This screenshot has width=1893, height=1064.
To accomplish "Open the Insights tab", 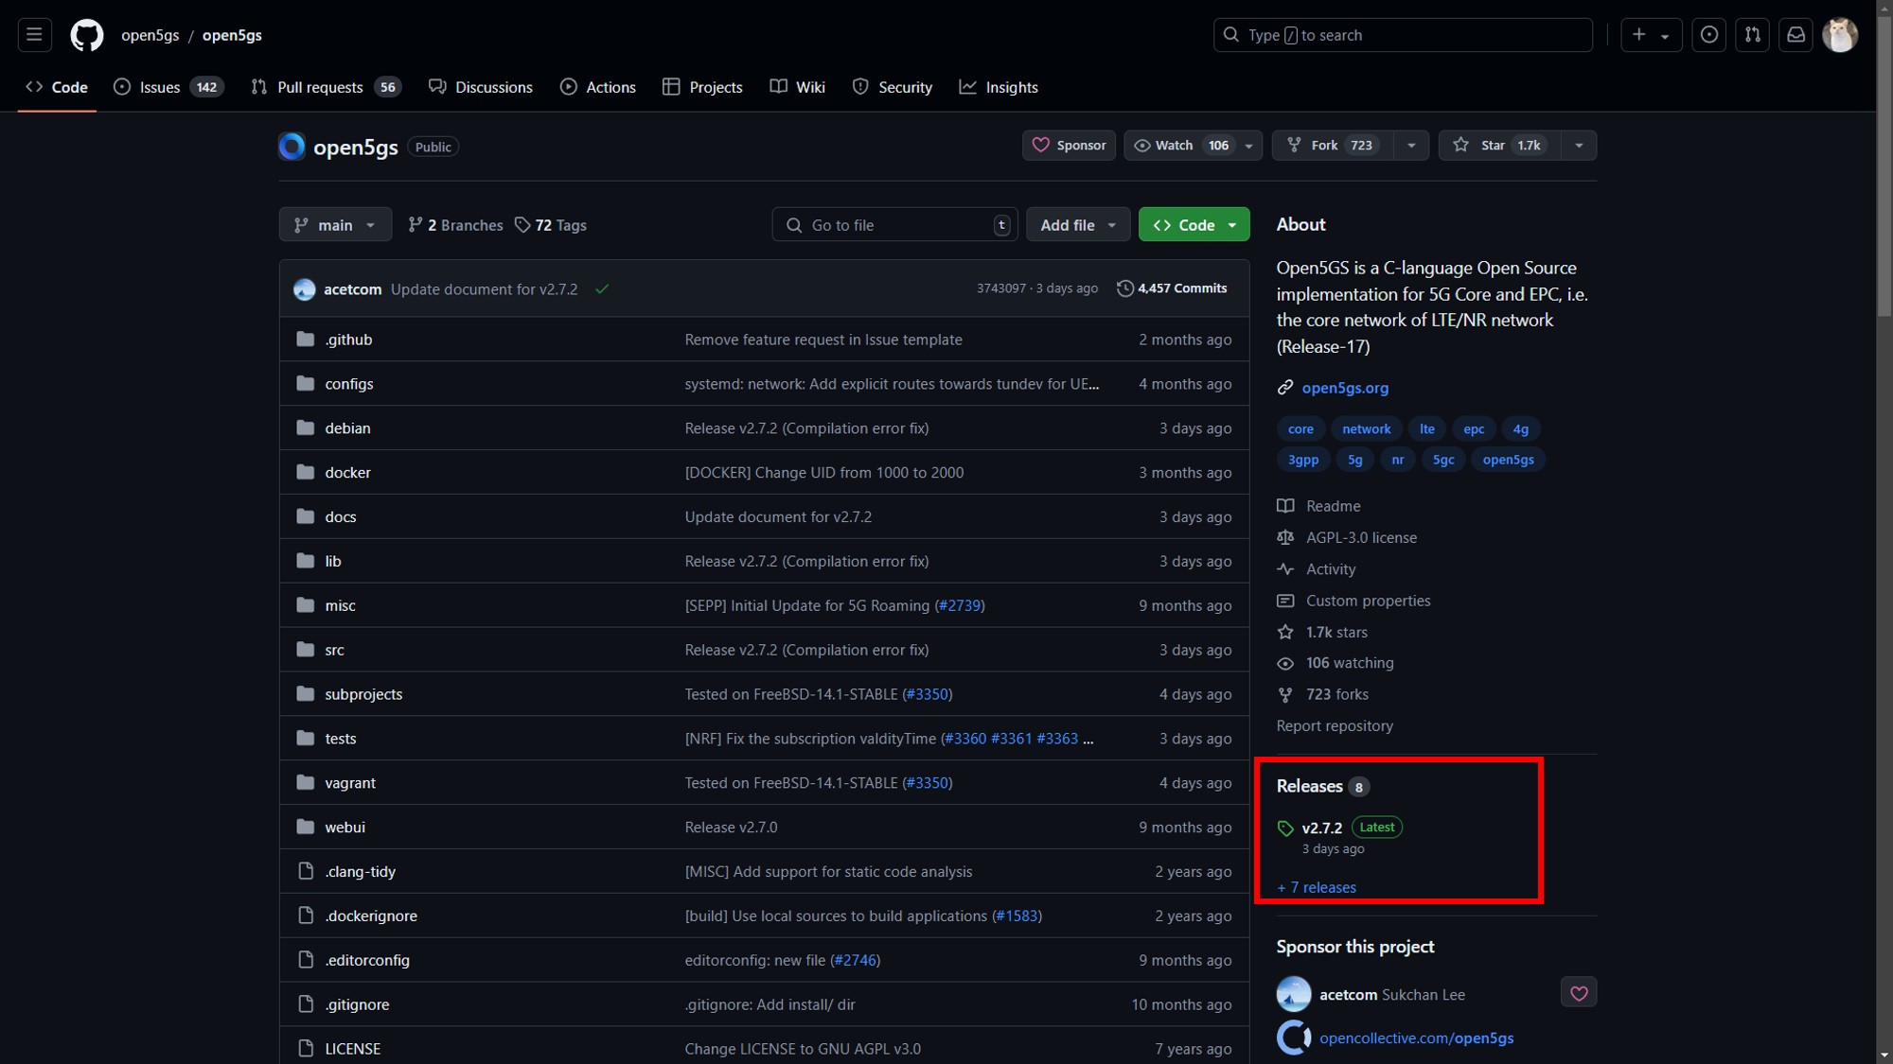I will (x=999, y=87).
